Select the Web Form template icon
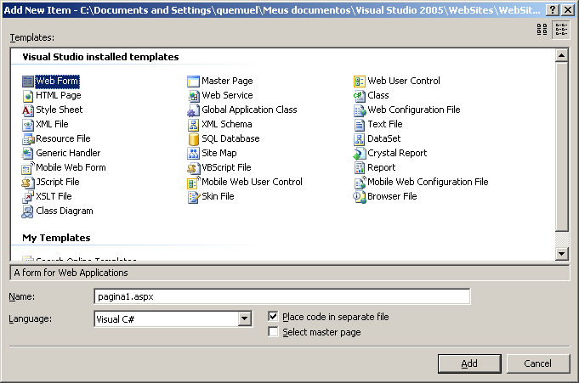The height and width of the screenshot is (383, 579). (x=28, y=82)
